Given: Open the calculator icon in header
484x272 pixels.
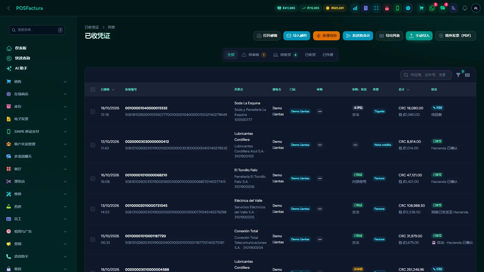Looking at the screenshot, I should [366, 8].
